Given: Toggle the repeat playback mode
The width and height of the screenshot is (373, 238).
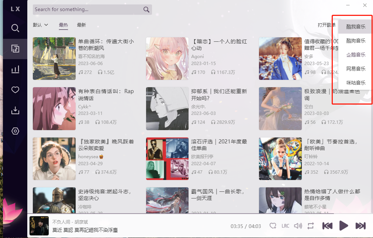Looking at the screenshot, I should click(x=311, y=226).
